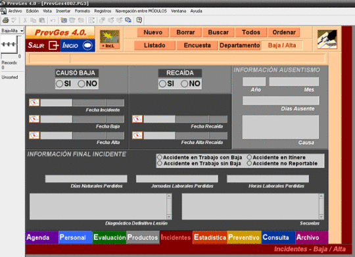Screen dimensions: 355x257
Task: Open calendar icon beside Fecha Alta
Action: 34,135
